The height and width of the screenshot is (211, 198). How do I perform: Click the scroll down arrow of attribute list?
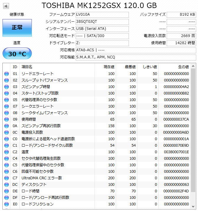click(x=193, y=207)
